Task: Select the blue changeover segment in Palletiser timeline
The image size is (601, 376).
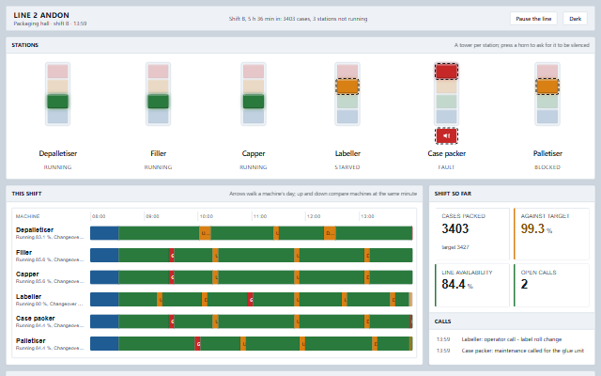Action: (x=104, y=344)
